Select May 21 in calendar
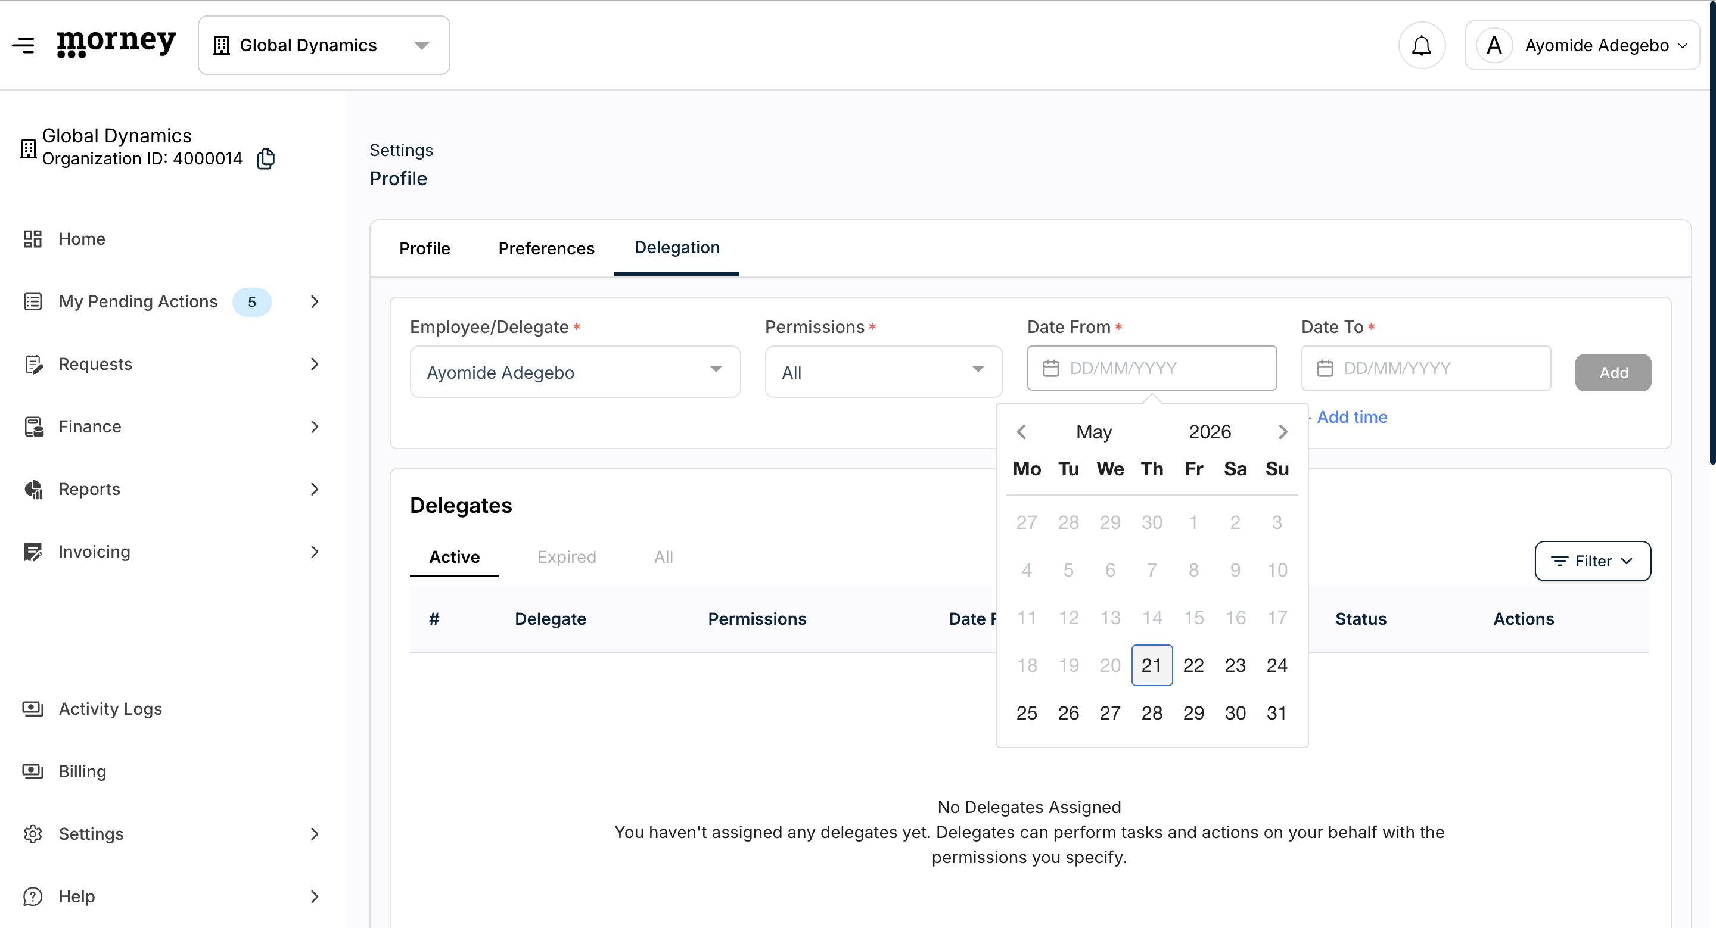The width and height of the screenshot is (1716, 928). coord(1152,665)
